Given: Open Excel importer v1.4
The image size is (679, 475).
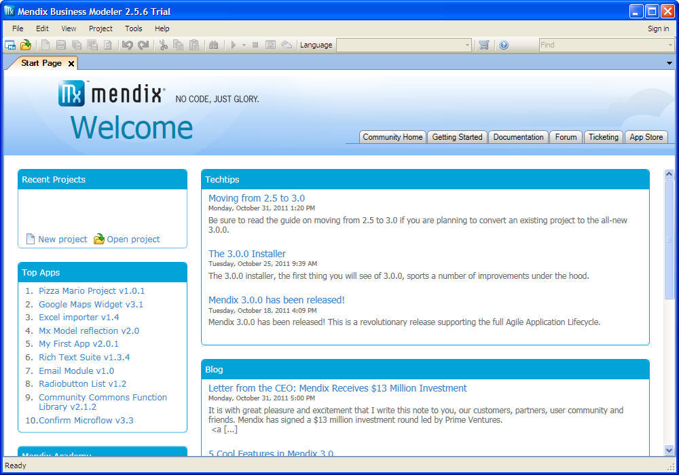Looking at the screenshot, I should [79, 317].
